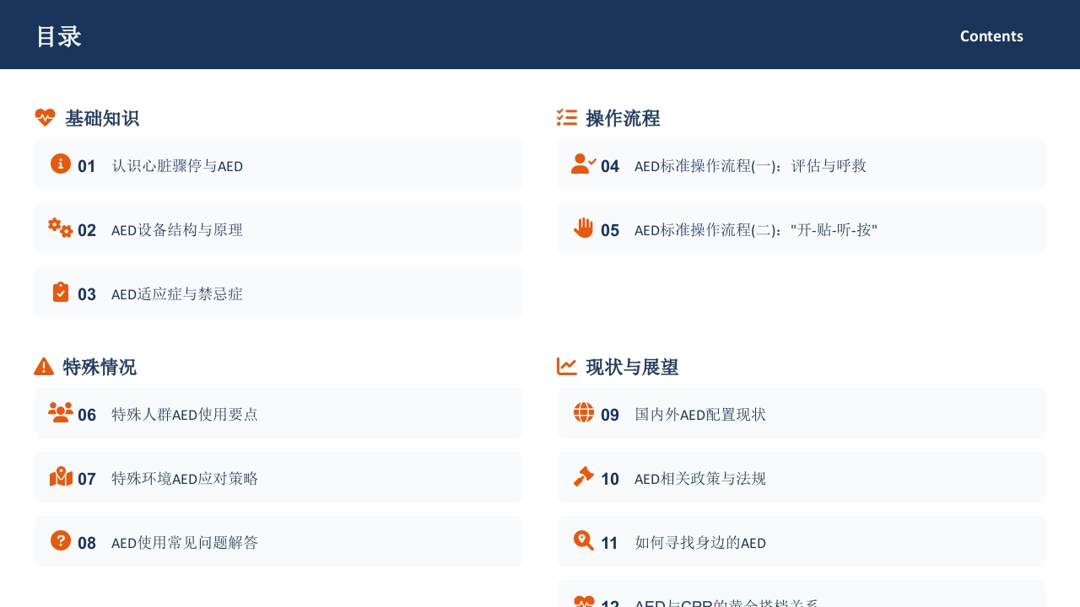The image size is (1080, 607).
Task: Click the question mark icon for item 08
Action: (x=61, y=541)
